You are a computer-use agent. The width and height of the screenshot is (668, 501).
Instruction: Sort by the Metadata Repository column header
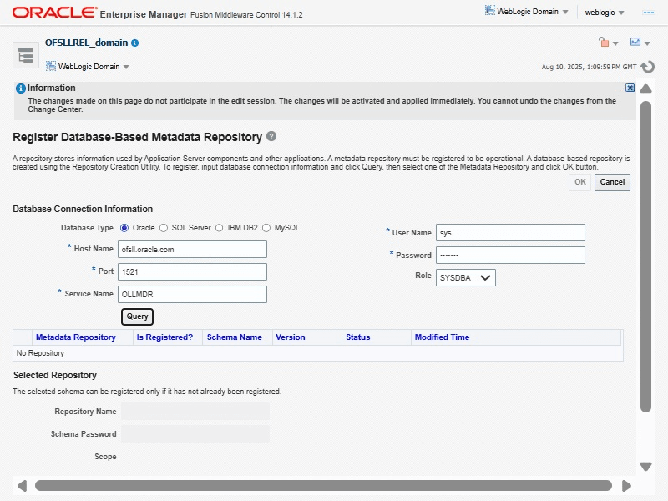[x=76, y=337]
